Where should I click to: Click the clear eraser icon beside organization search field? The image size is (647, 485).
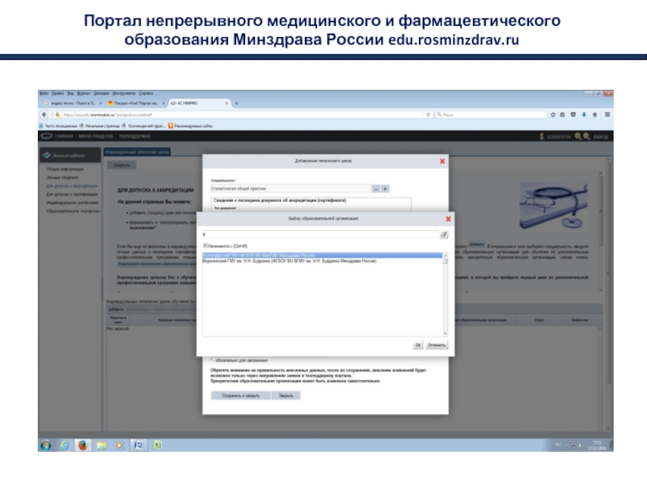coord(443,234)
